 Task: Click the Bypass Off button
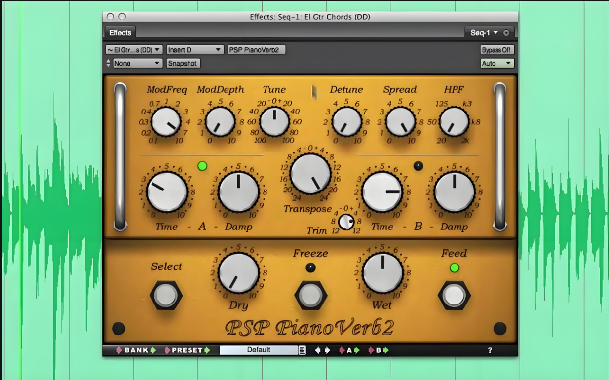[497, 50]
